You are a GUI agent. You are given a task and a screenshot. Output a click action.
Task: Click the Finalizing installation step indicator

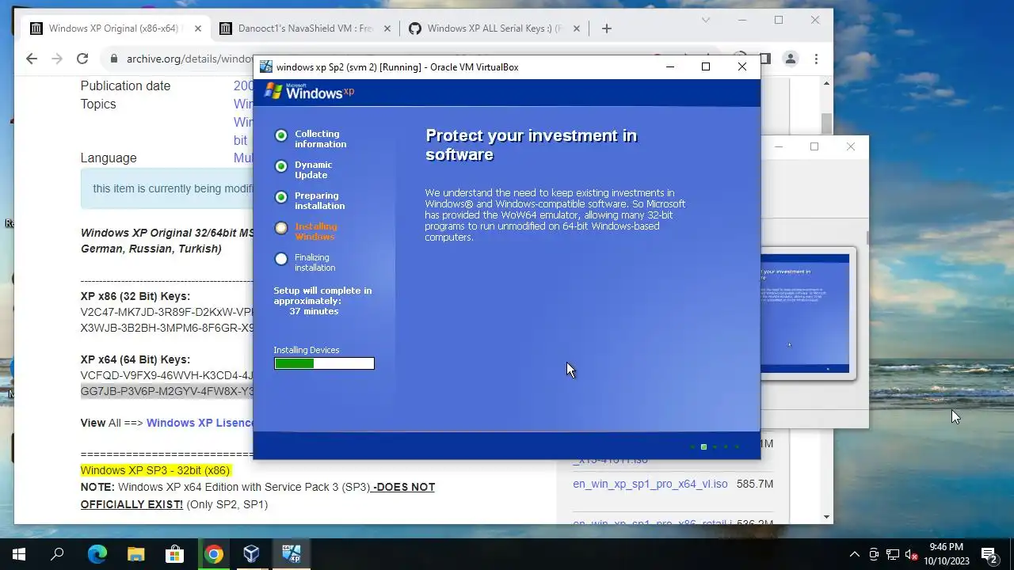(x=281, y=259)
